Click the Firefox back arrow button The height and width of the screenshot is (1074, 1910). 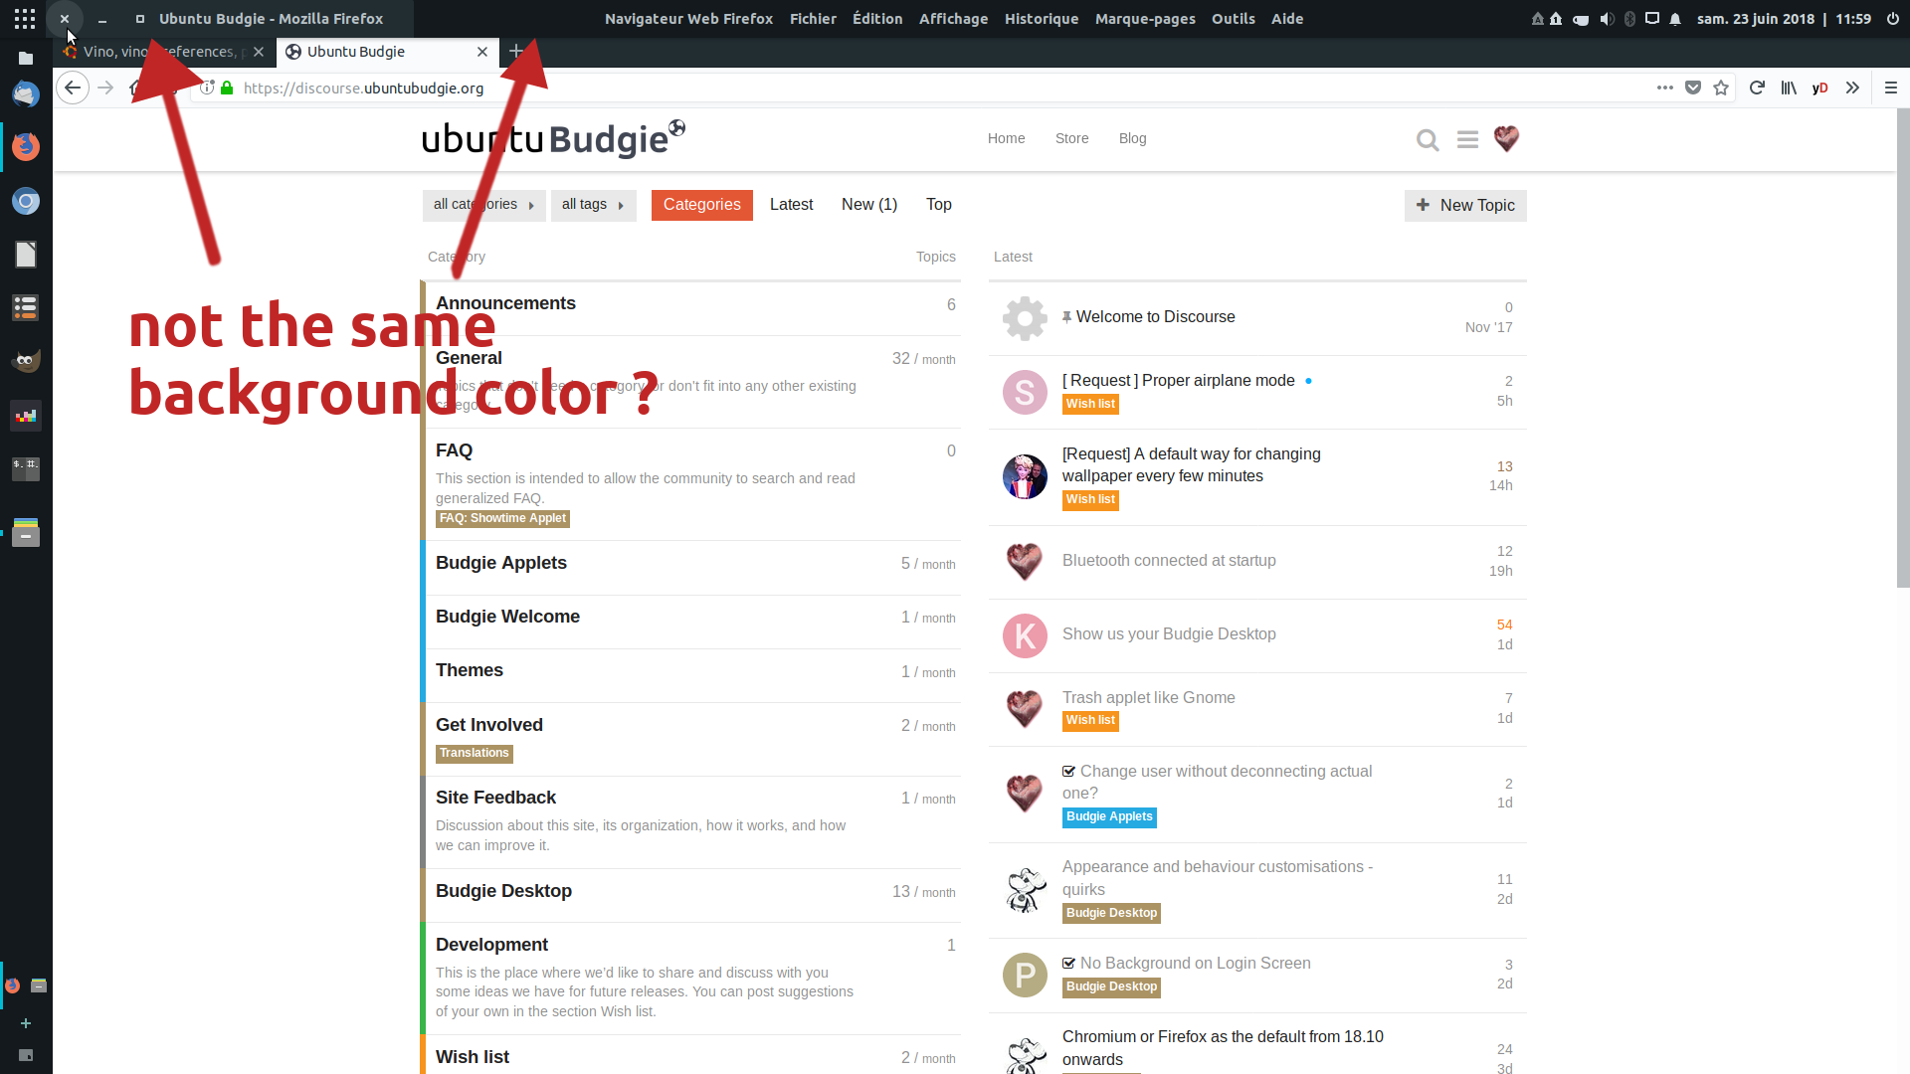[x=73, y=88]
